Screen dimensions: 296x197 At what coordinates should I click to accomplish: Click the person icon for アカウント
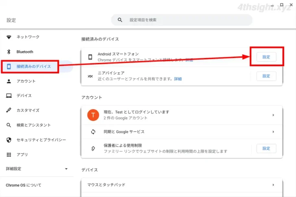coord(9,81)
